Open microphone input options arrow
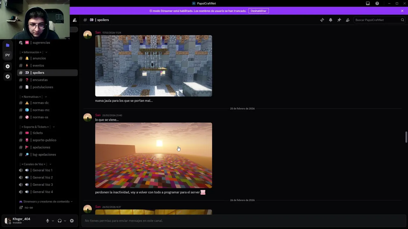 point(53,221)
